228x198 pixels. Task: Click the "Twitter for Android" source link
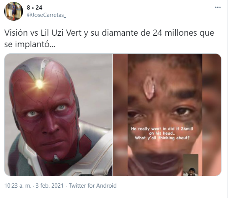(x=93, y=186)
